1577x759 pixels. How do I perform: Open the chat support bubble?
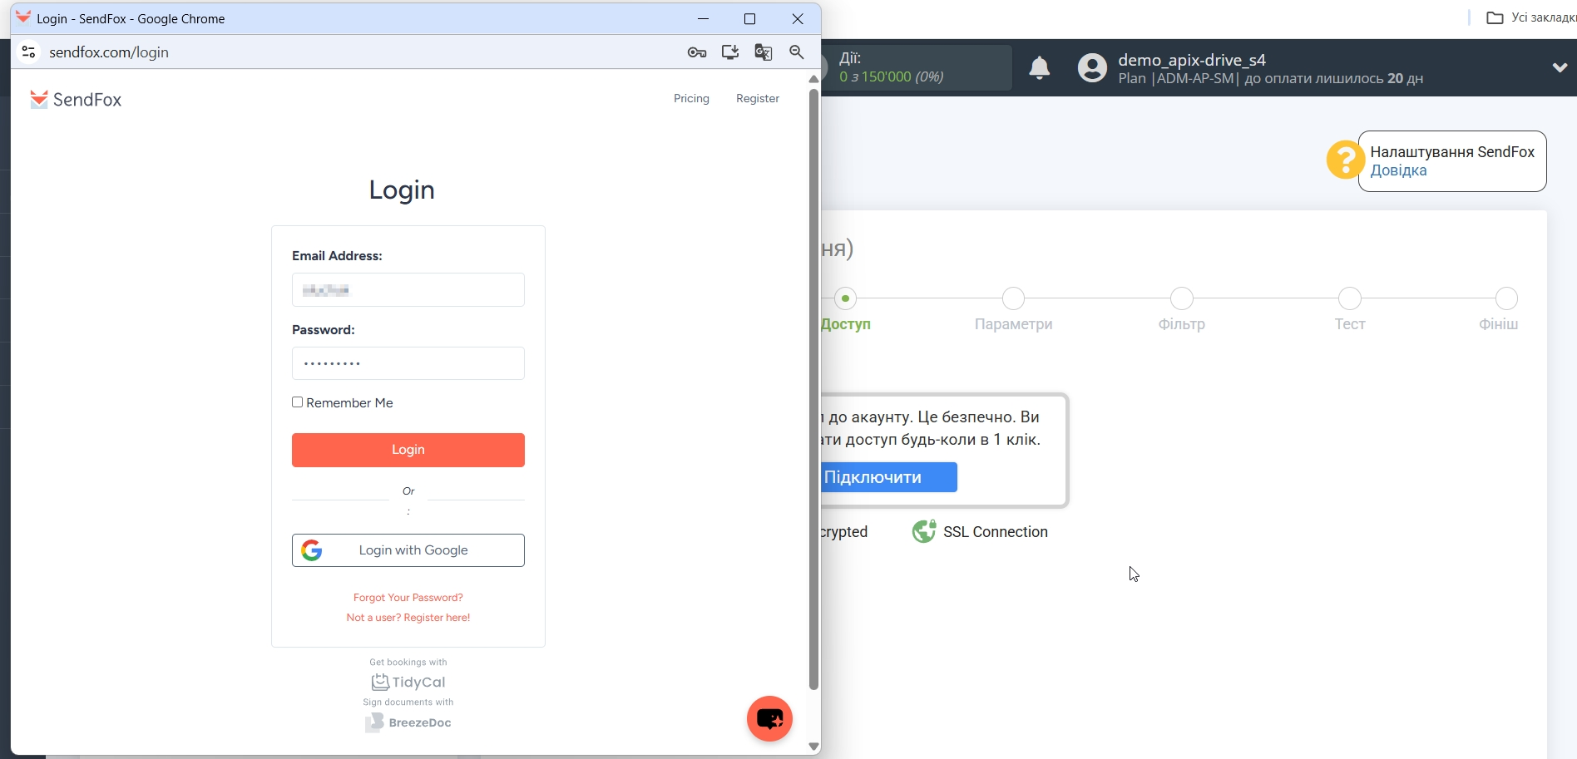(769, 719)
